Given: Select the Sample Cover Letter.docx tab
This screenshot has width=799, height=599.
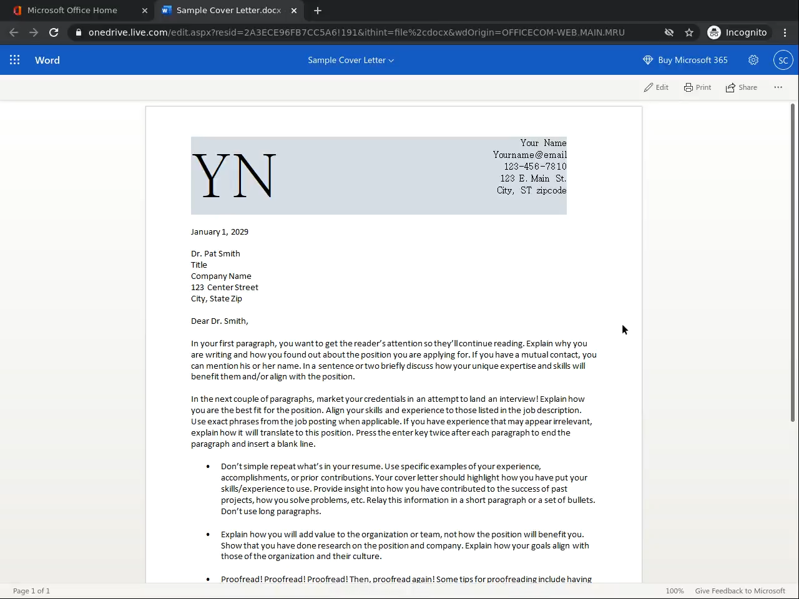Looking at the screenshot, I should tap(228, 11).
